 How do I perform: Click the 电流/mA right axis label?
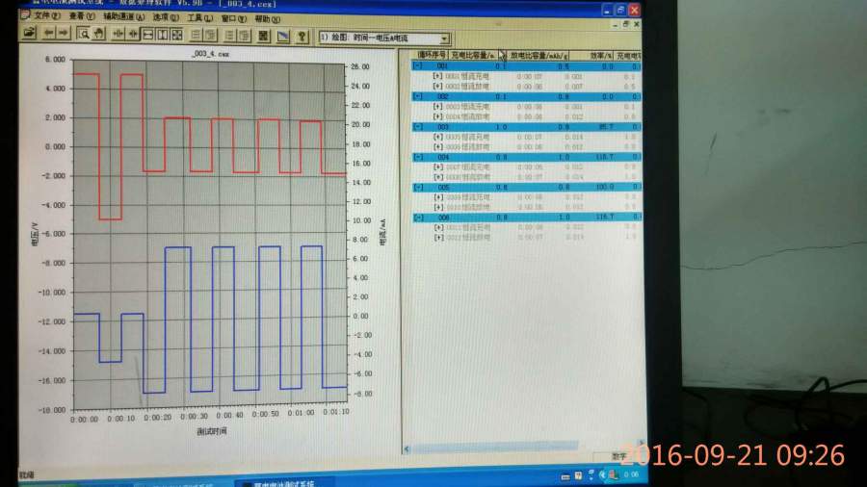tap(382, 232)
